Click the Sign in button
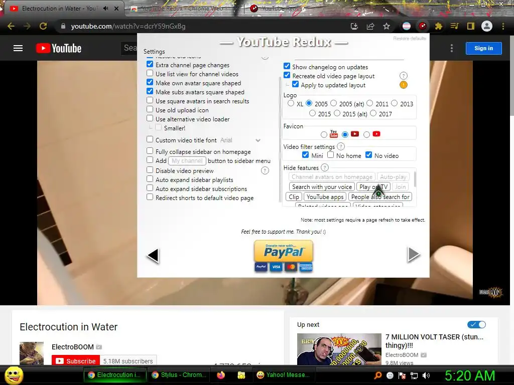This screenshot has height=385, width=514. pos(483,48)
